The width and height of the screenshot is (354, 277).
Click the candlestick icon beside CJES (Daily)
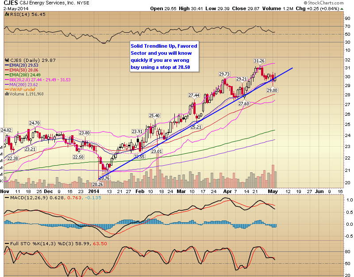[x=7, y=60]
